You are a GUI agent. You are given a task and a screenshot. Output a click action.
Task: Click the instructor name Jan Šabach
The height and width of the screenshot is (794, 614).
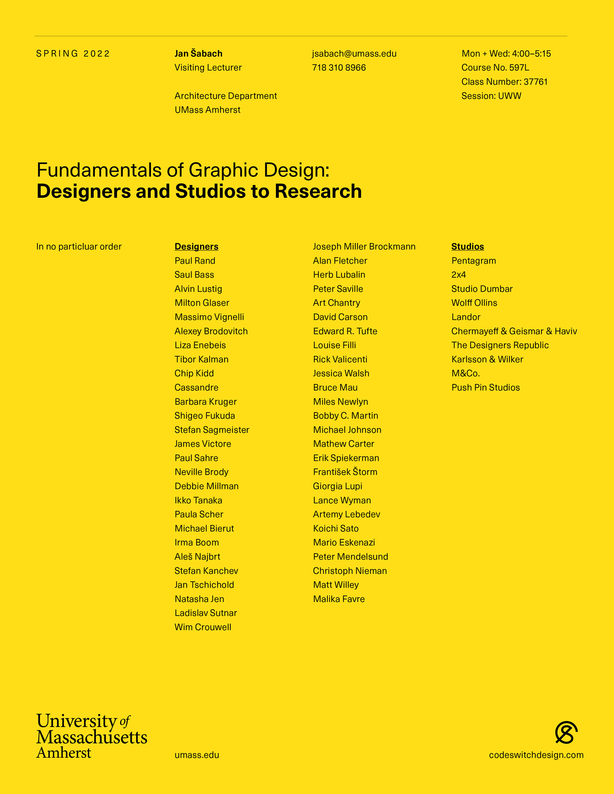pos(198,53)
